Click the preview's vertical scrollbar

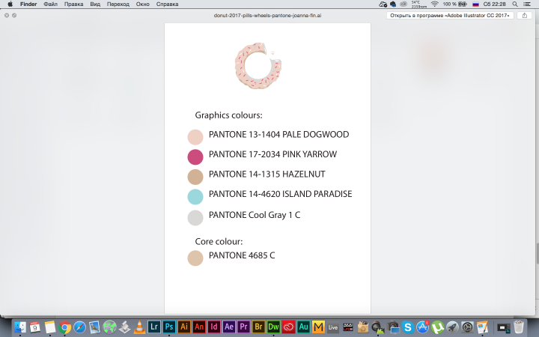coord(537,253)
